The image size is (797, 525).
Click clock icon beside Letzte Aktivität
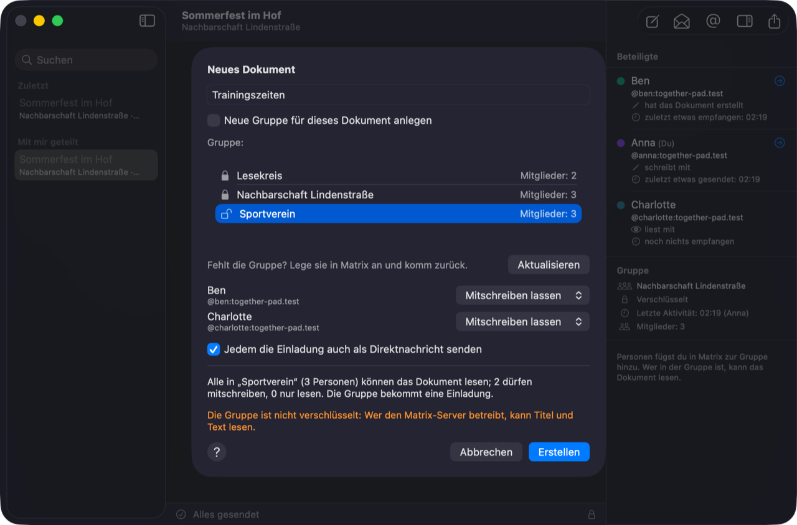[625, 313]
